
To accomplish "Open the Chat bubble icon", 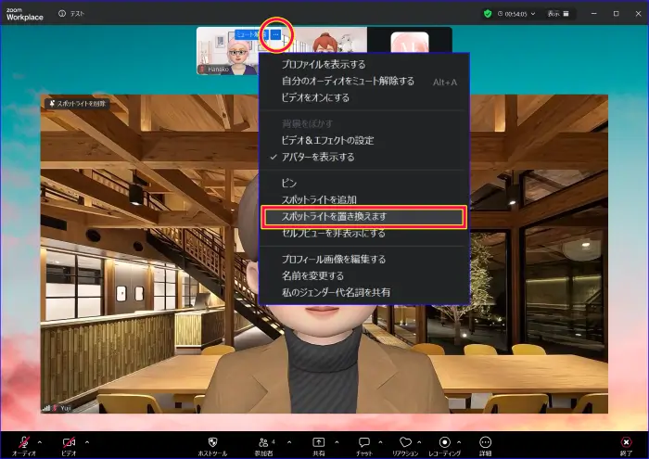I will [364, 442].
